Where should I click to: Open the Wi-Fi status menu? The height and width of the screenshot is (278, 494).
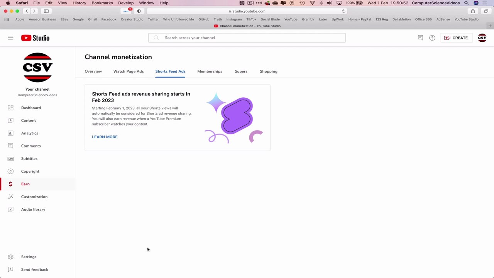coord(312,3)
